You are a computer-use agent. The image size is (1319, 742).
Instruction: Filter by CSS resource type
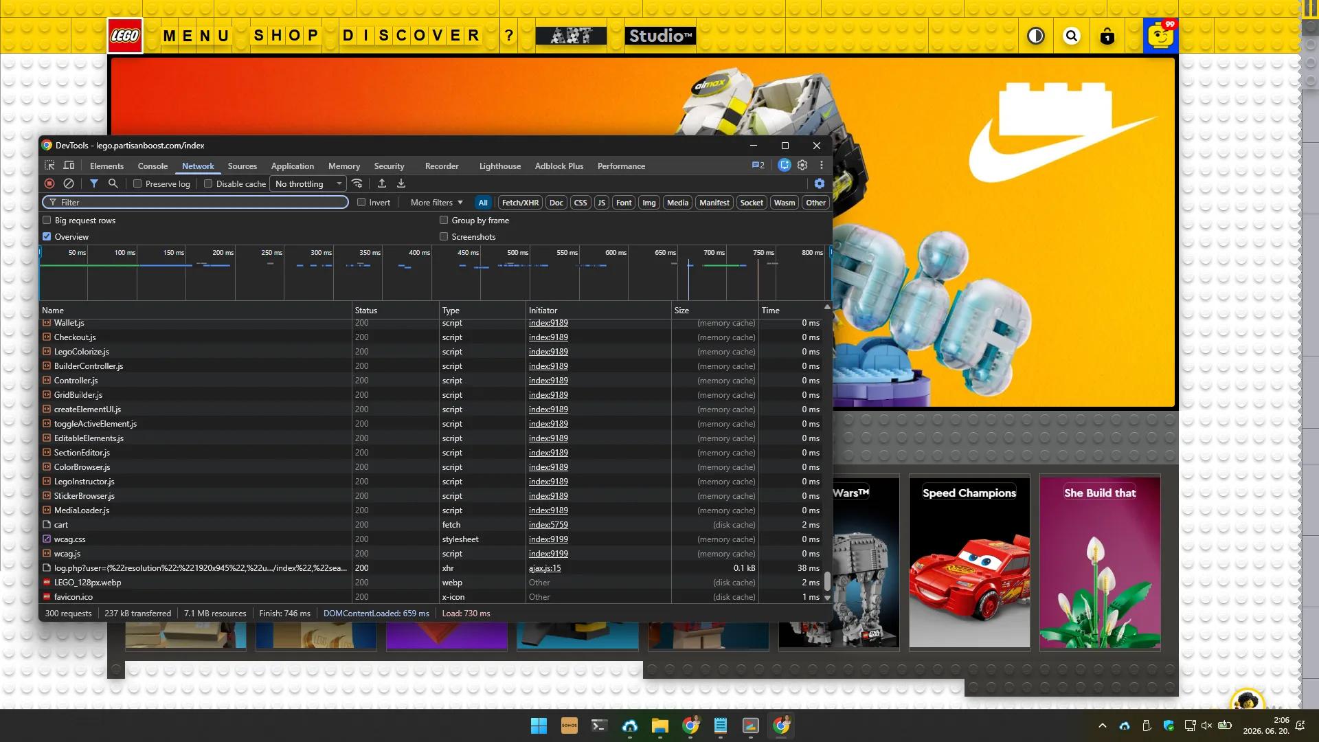point(580,203)
